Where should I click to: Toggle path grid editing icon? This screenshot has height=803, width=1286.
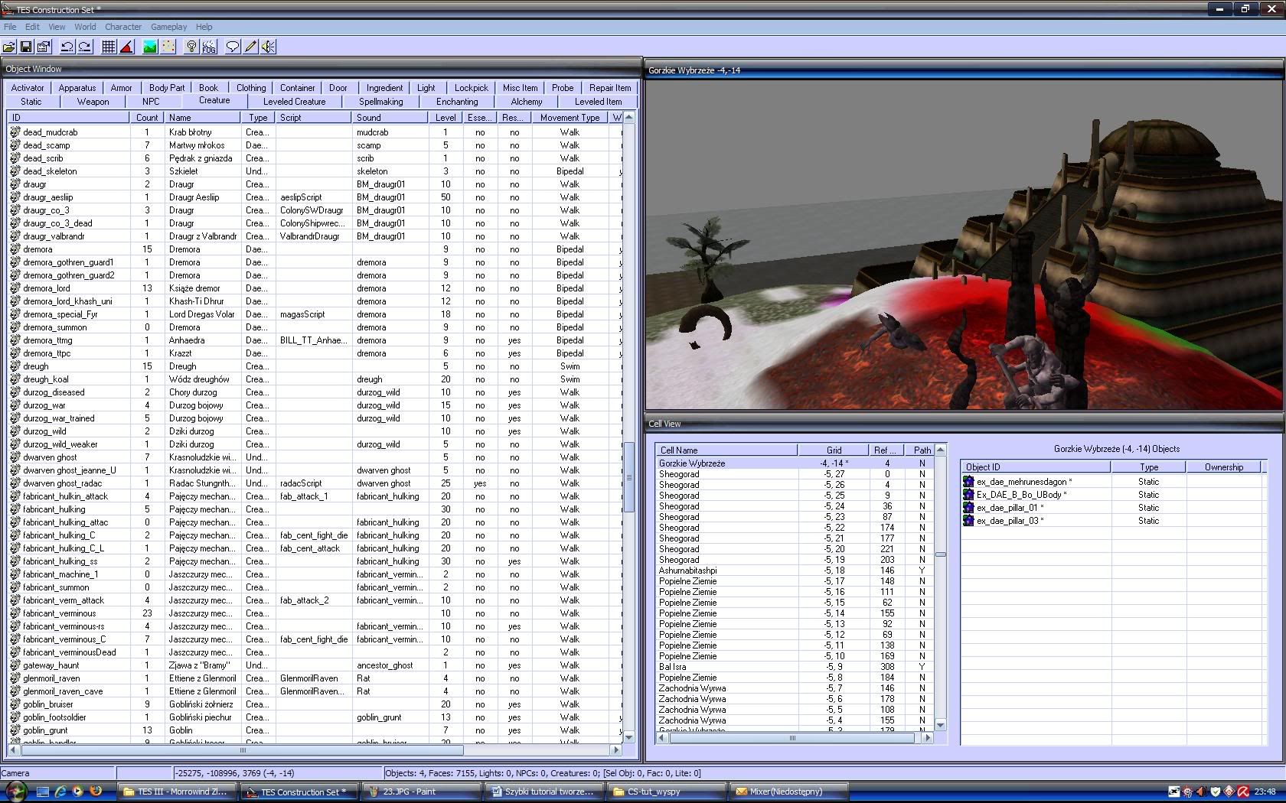pos(168,47)
